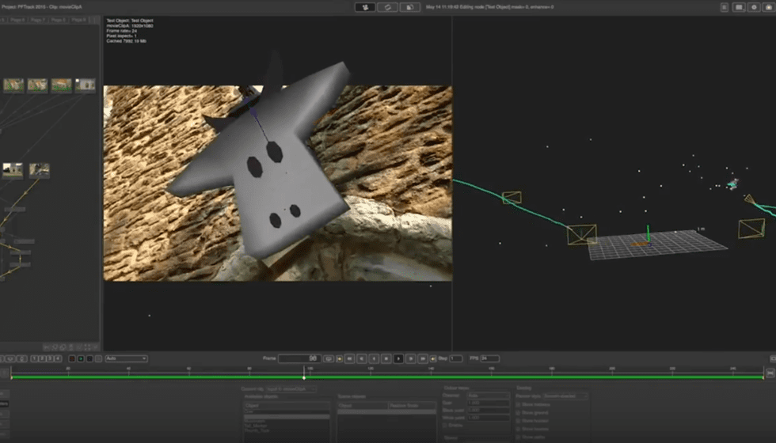Toggle the Show ground checkbox

(519, 413)
